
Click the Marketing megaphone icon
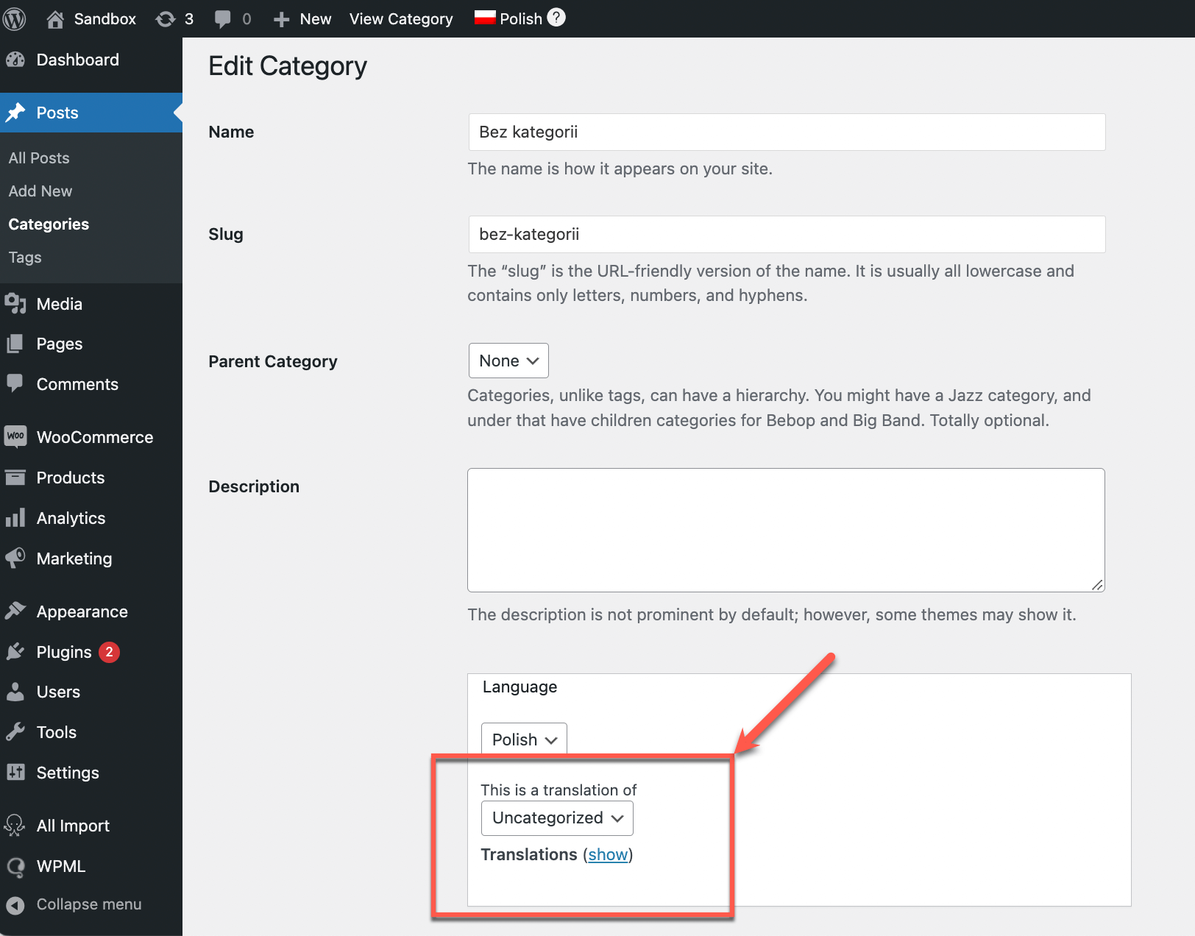click(15, 558)
